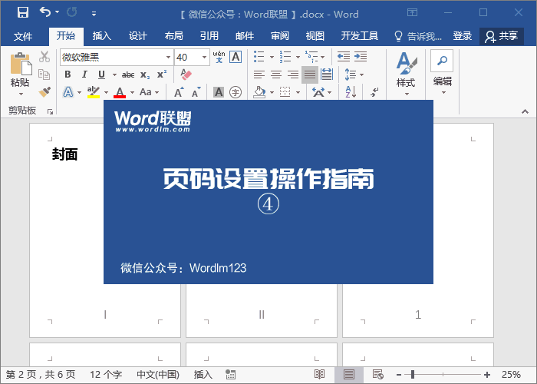Collapse the ribbon with chevron arrow
This screenshot has height=384, width=537.
[x=525, y=111]
